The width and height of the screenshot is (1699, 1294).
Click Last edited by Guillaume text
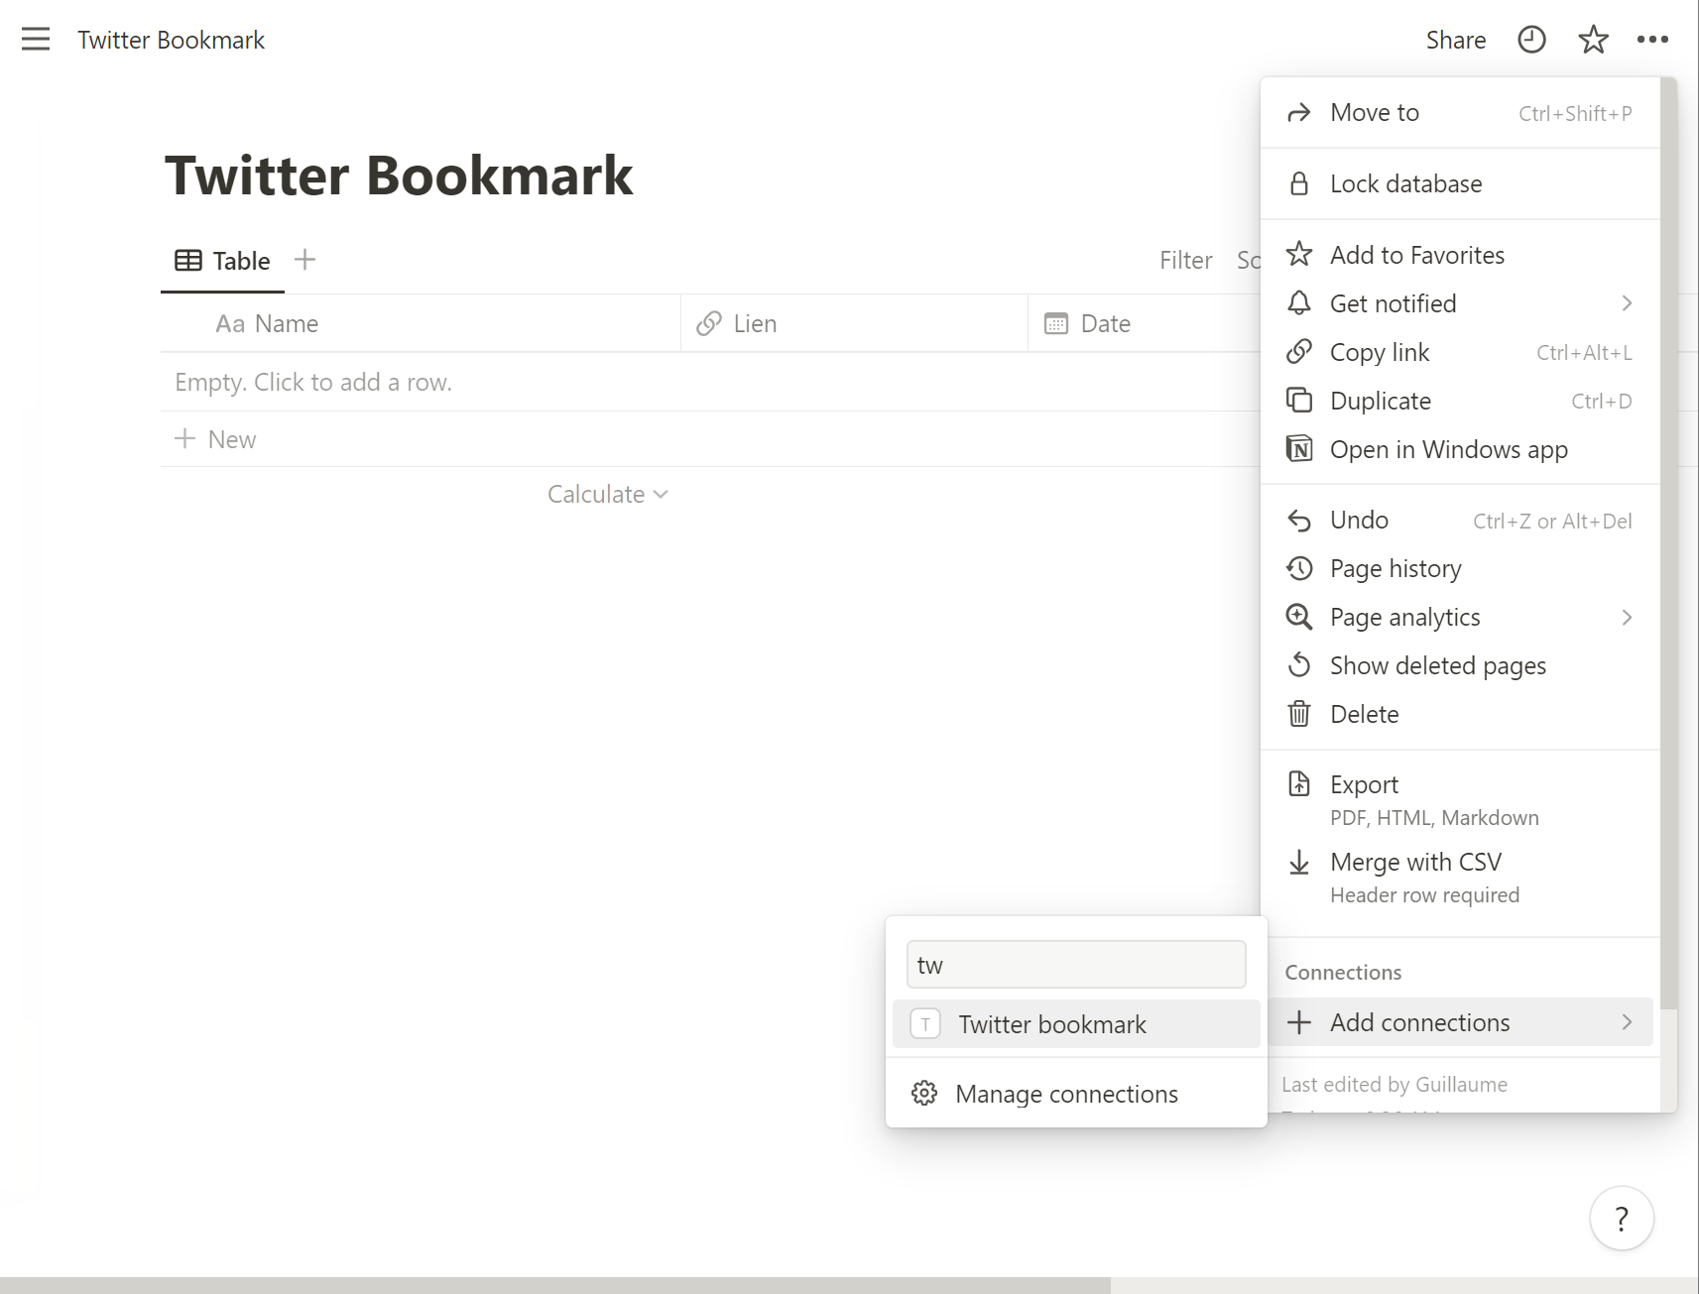pyautogui.click(x=1395, y=1085)
